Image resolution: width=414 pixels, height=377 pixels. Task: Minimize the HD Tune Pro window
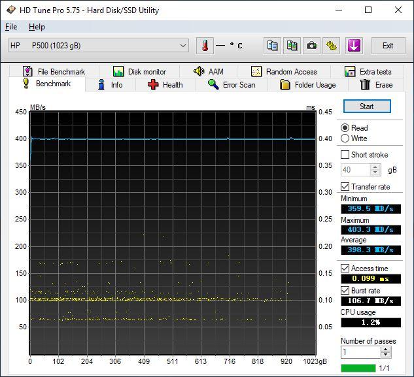pyautogui.click(x=339, y=10)
